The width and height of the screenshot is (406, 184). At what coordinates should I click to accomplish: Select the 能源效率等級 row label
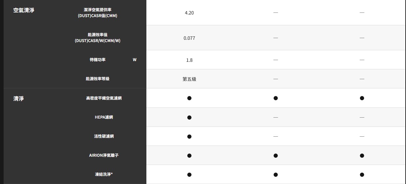coord(97,79)
